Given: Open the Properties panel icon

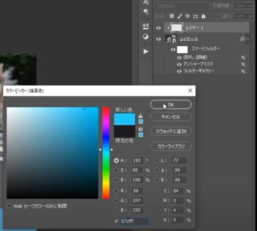Looking at the screenshot, I should [146, 26].
